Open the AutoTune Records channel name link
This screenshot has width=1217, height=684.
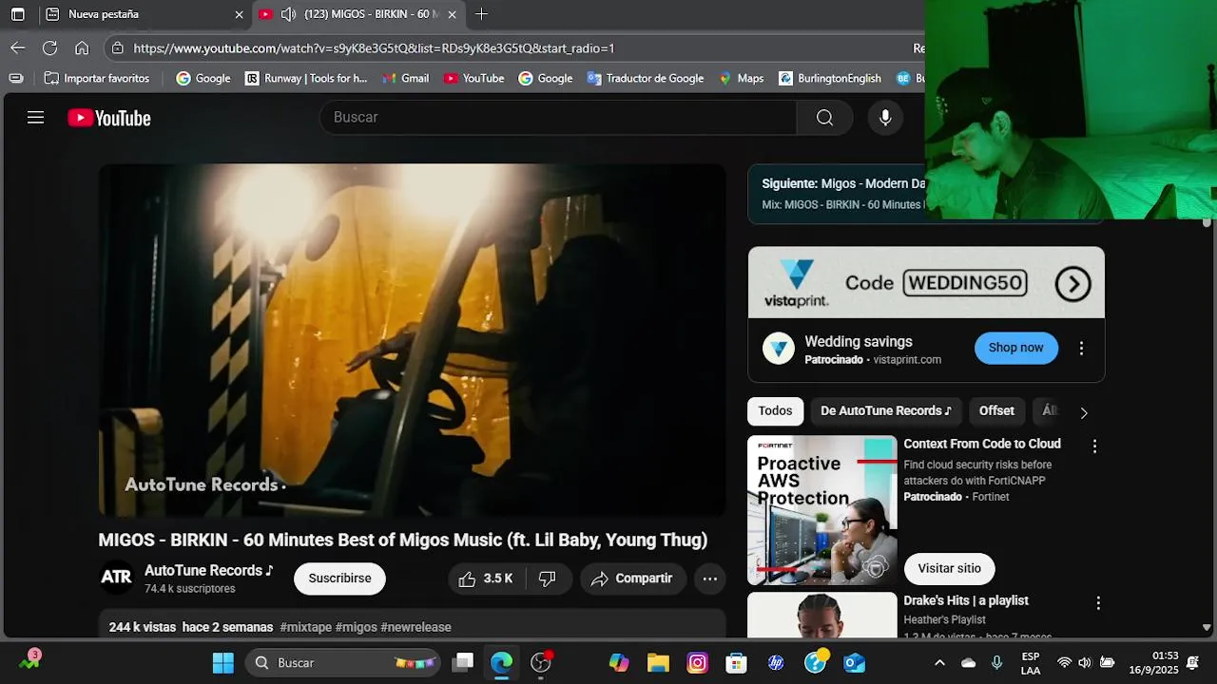point(208,570)
